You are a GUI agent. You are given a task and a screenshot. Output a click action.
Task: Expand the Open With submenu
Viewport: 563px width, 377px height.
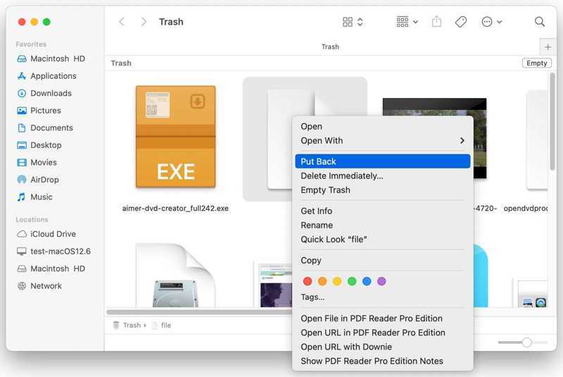(x=382, y=141)
